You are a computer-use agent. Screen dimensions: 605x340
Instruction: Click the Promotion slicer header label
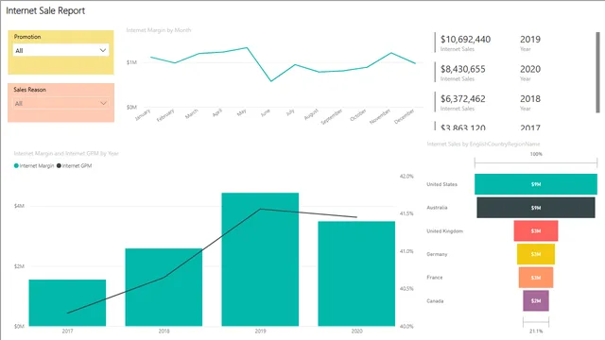pyautogui.click(x=27, y=37)
